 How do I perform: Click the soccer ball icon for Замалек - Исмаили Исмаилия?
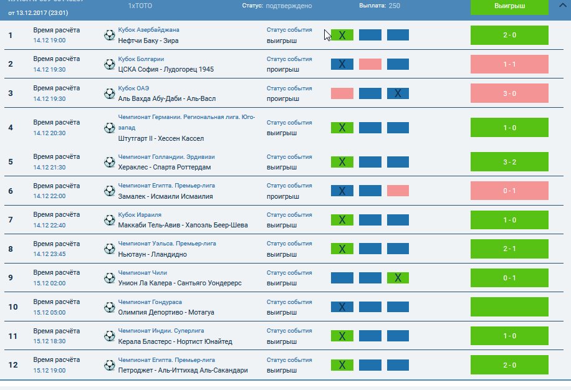[109, 191]
